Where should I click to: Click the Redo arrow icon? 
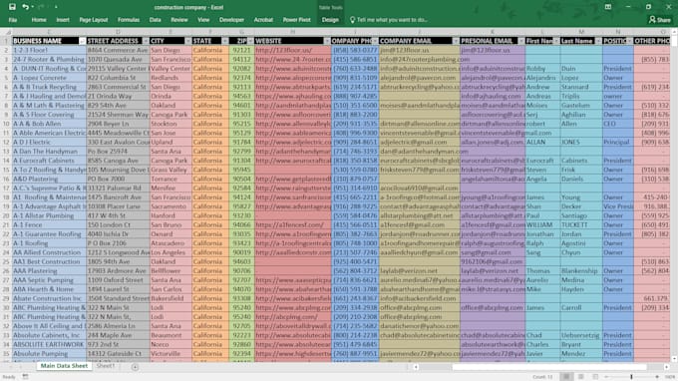41,7
